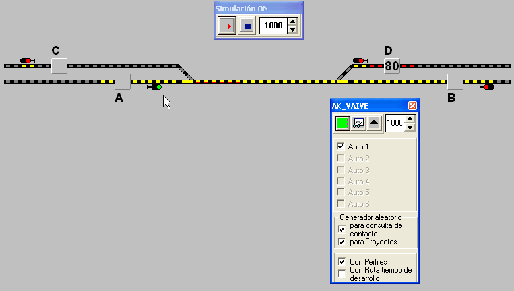This screenshot has height=291, width=514.
Task: Toggle 'para Trayectos' checkbox
Action: (x=342, y=242)
